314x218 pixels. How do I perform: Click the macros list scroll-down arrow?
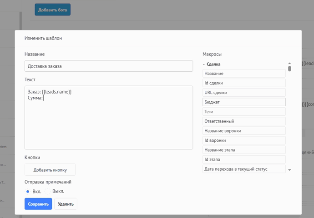[x=289, y=170]
